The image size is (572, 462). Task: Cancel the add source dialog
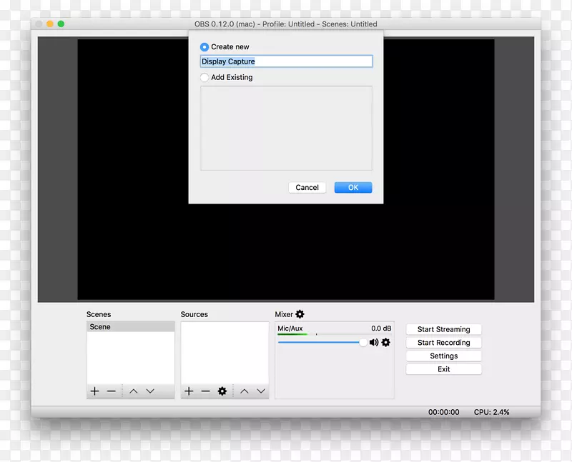click(x=307, y=188)
